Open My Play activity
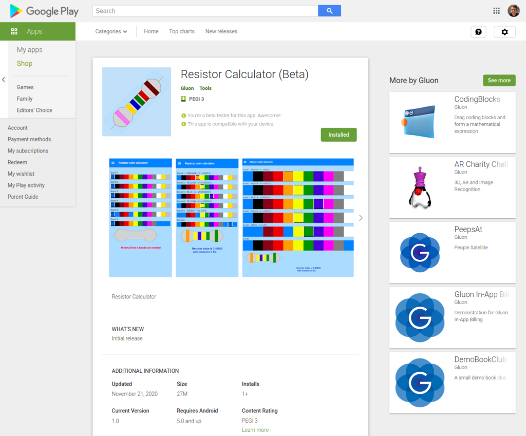This screenshot has height=436, width=526. coord(26,185)
